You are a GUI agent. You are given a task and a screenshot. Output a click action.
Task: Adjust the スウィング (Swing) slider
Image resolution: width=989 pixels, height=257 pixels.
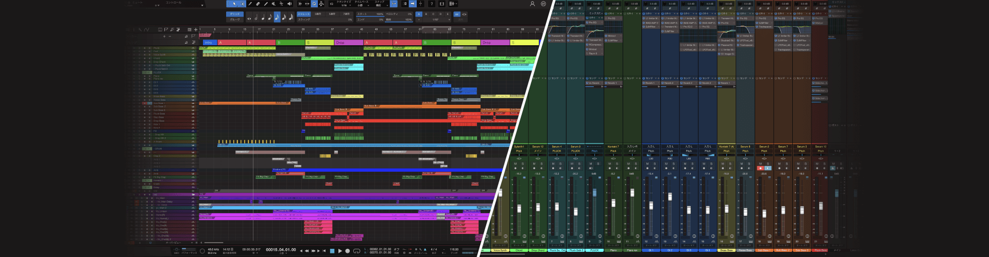click(x=325, y=20)
